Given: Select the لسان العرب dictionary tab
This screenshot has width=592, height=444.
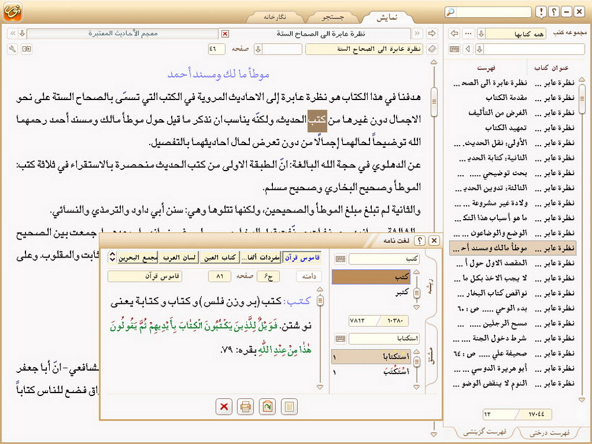Looking at the screenshot, I should [180, 258].
